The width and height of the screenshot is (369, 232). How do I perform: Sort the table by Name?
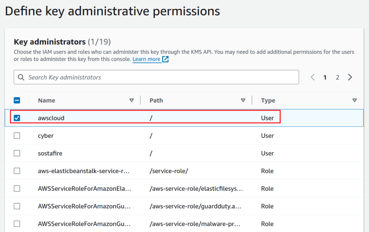coord(46,100)
